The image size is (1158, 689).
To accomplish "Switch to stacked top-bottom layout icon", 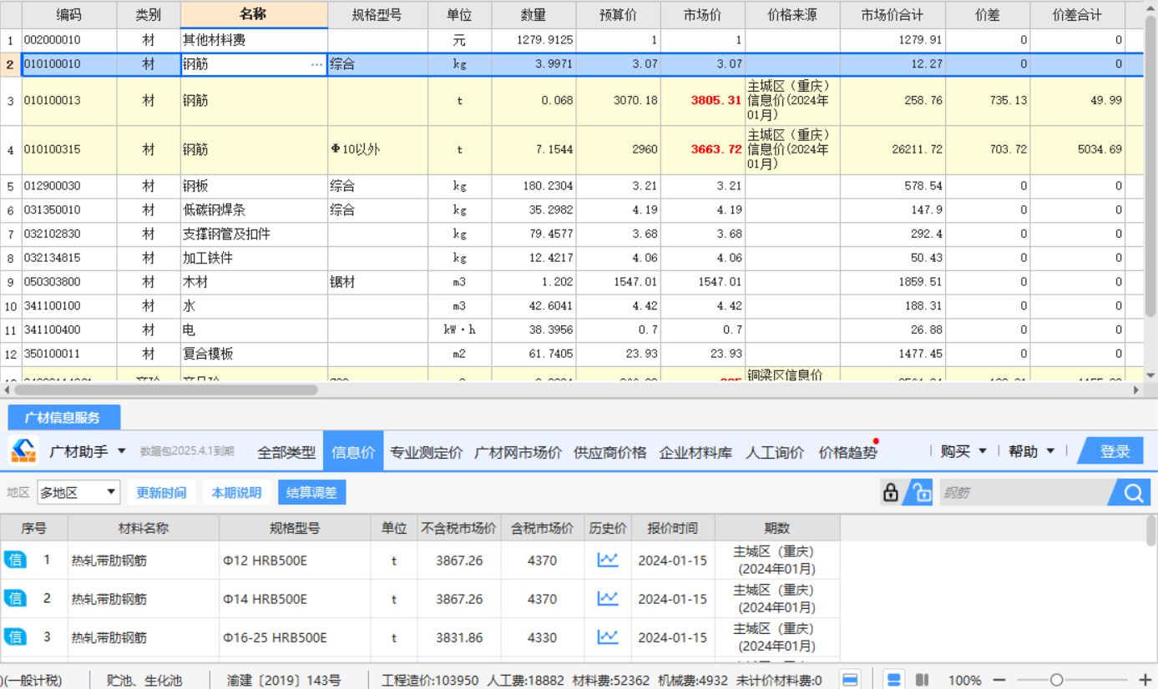I will [894, 680].
